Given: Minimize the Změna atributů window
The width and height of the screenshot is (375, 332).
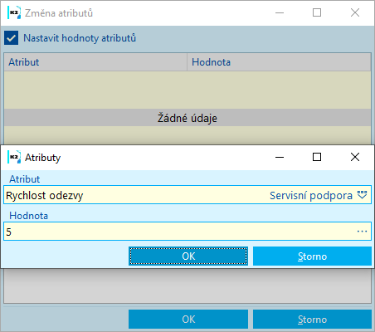Looking at the screenshot, I should [280, 12].
